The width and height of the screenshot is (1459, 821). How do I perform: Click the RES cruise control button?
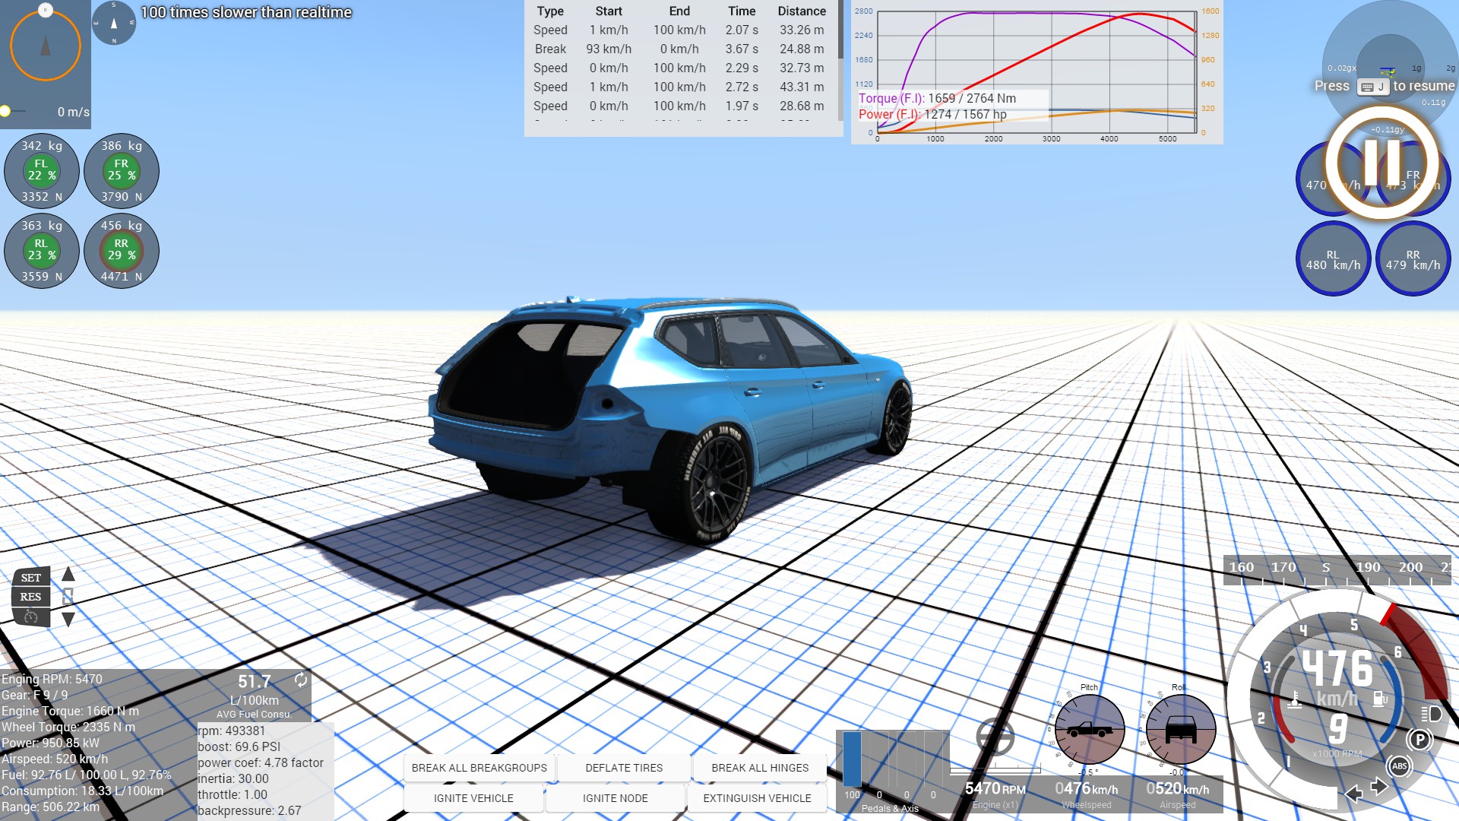tap(31, 597)
